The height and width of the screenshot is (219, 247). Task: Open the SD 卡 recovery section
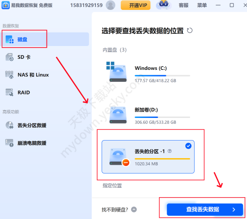coord(24,57)
